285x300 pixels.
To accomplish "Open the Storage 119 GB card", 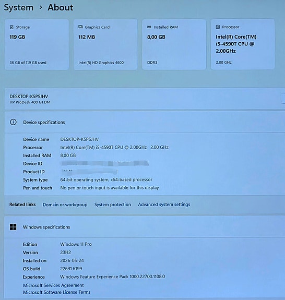I will coord(37,44).
